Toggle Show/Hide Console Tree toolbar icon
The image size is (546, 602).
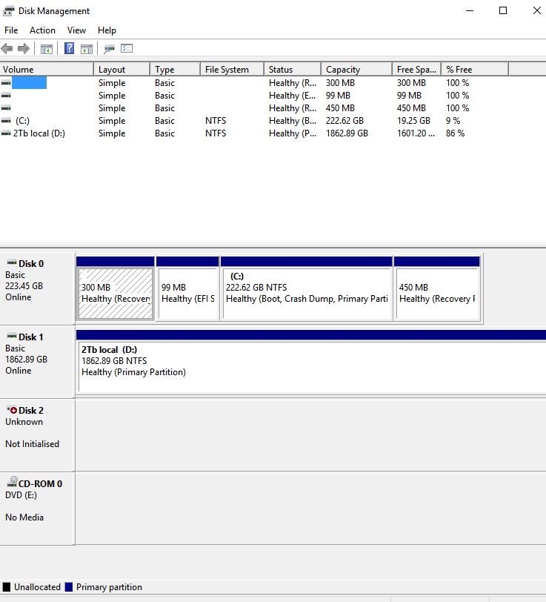pos(47,49)
